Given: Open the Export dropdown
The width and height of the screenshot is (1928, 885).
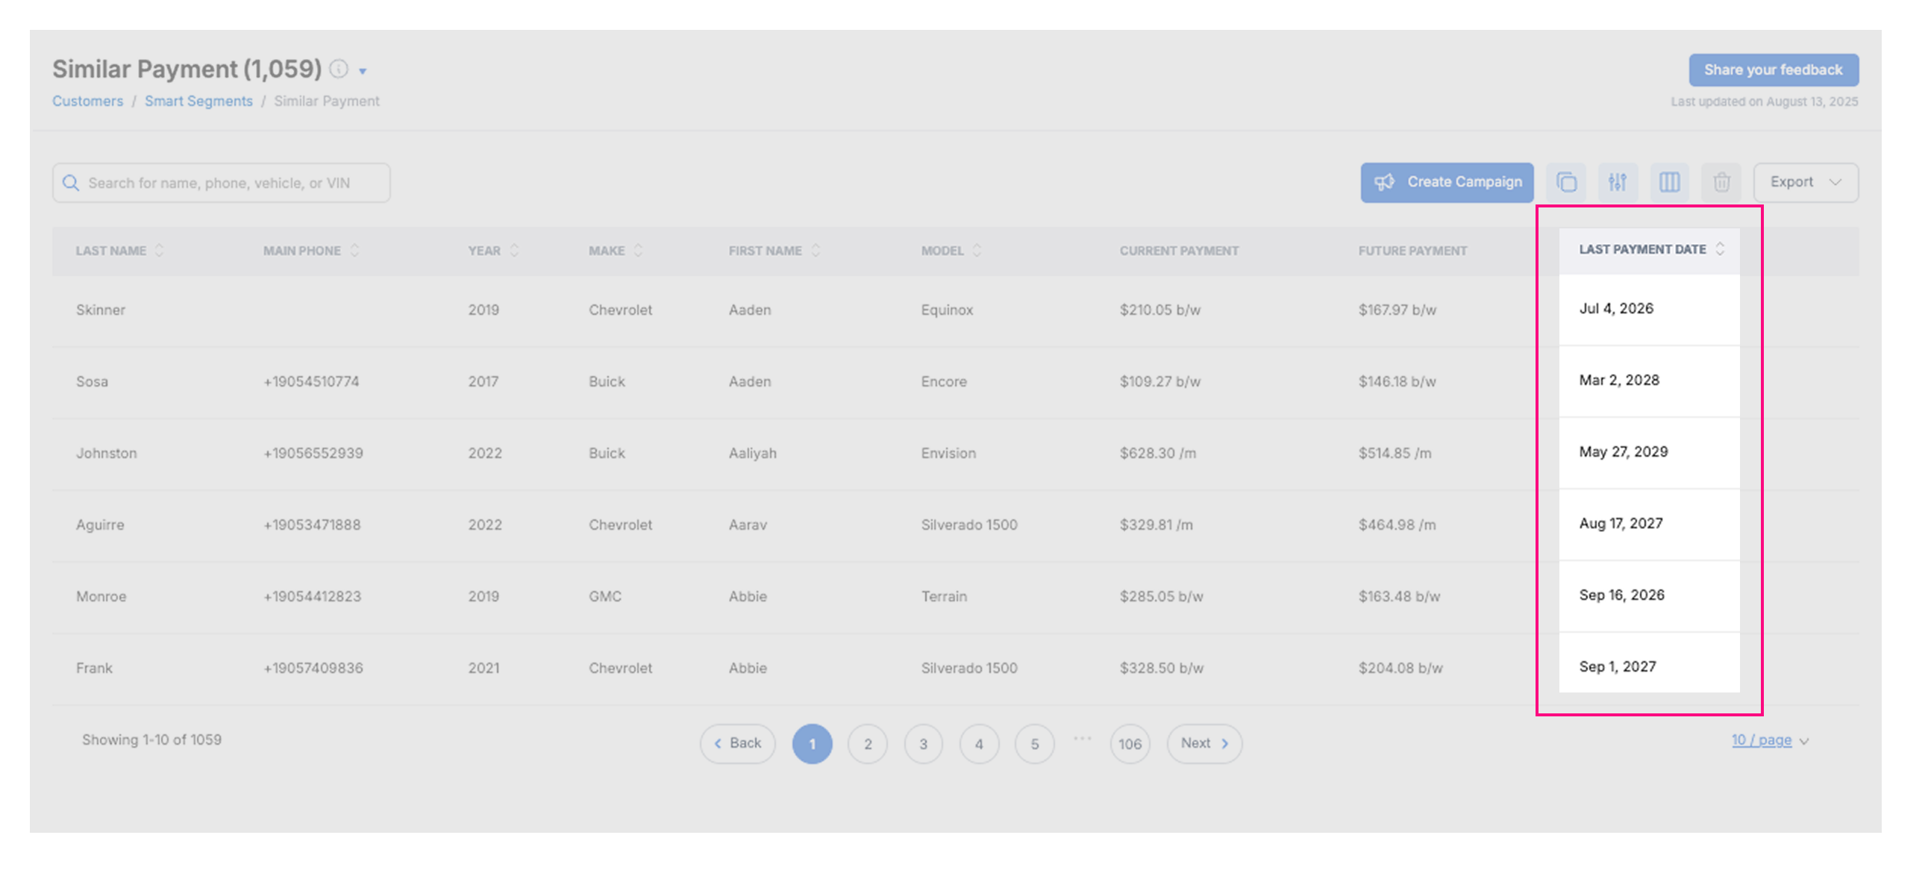Looking at the screenshot, I should [x=1804, y=182].
